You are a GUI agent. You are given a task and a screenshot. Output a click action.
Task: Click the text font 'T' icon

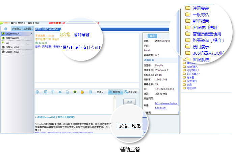53,92
